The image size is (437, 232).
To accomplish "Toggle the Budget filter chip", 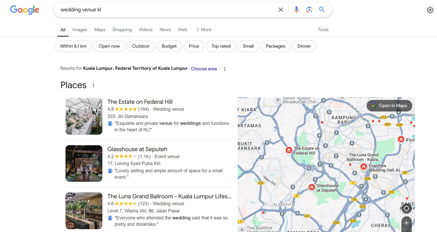I will (169, 46).
